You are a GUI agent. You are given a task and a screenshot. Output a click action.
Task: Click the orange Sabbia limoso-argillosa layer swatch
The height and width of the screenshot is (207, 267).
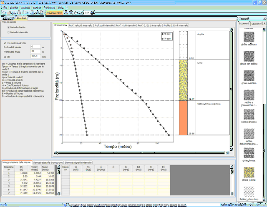pos(183,118)
